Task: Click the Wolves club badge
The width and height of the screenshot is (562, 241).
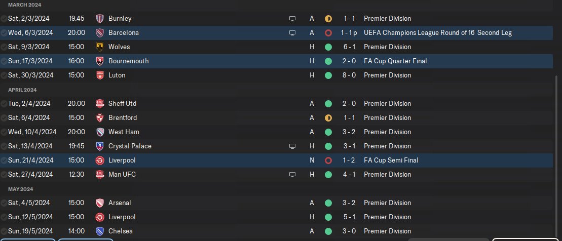Action: pyautogui.click(x=100, y=47)
